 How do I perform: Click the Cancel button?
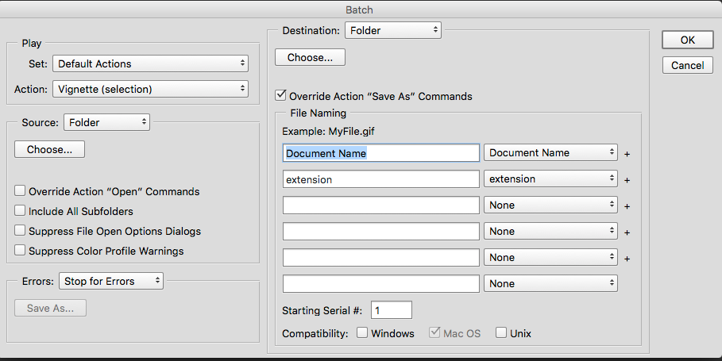coord(687,65)
